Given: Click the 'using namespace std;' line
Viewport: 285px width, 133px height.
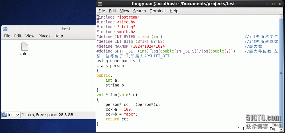Looking at the screenshot, I should coord(119,61).
